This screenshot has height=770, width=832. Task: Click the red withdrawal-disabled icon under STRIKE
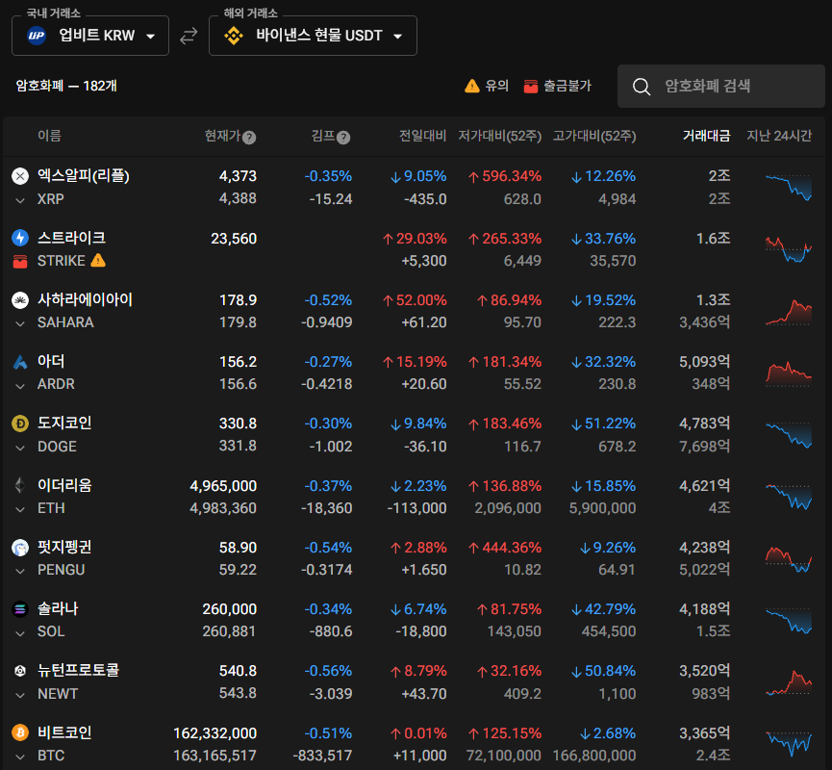[20, 262]
